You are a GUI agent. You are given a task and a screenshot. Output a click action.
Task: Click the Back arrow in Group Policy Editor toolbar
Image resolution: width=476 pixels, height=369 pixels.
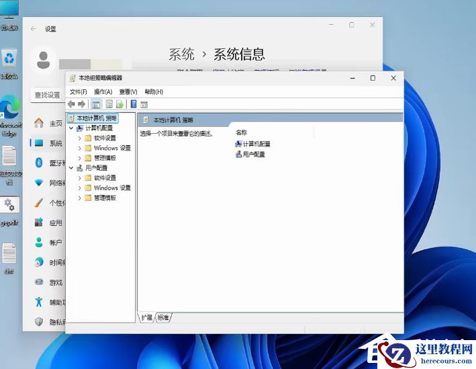[x=72, y=104]
